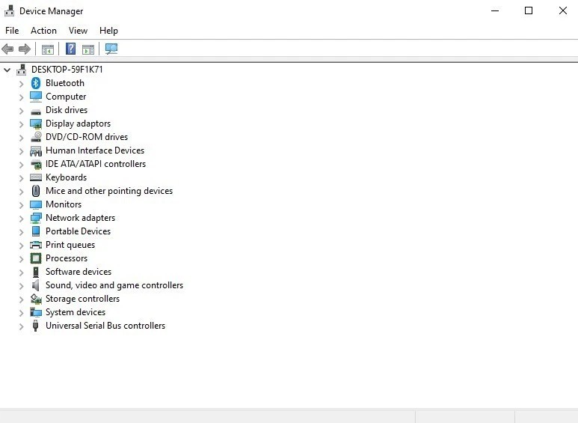This screenshot has width=578, height=423.
Task: Click the Monitors category icon
Action: [x=36, y=204]
